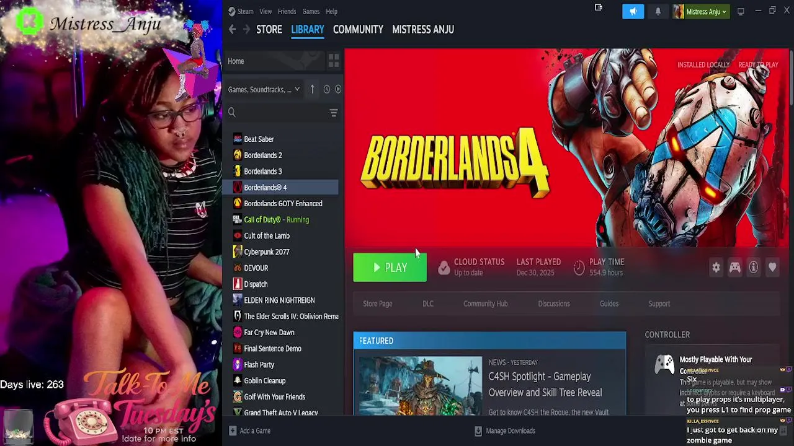Open the Community Hub link
This screenshot has width=794, height=446.
tap(485, 304)
